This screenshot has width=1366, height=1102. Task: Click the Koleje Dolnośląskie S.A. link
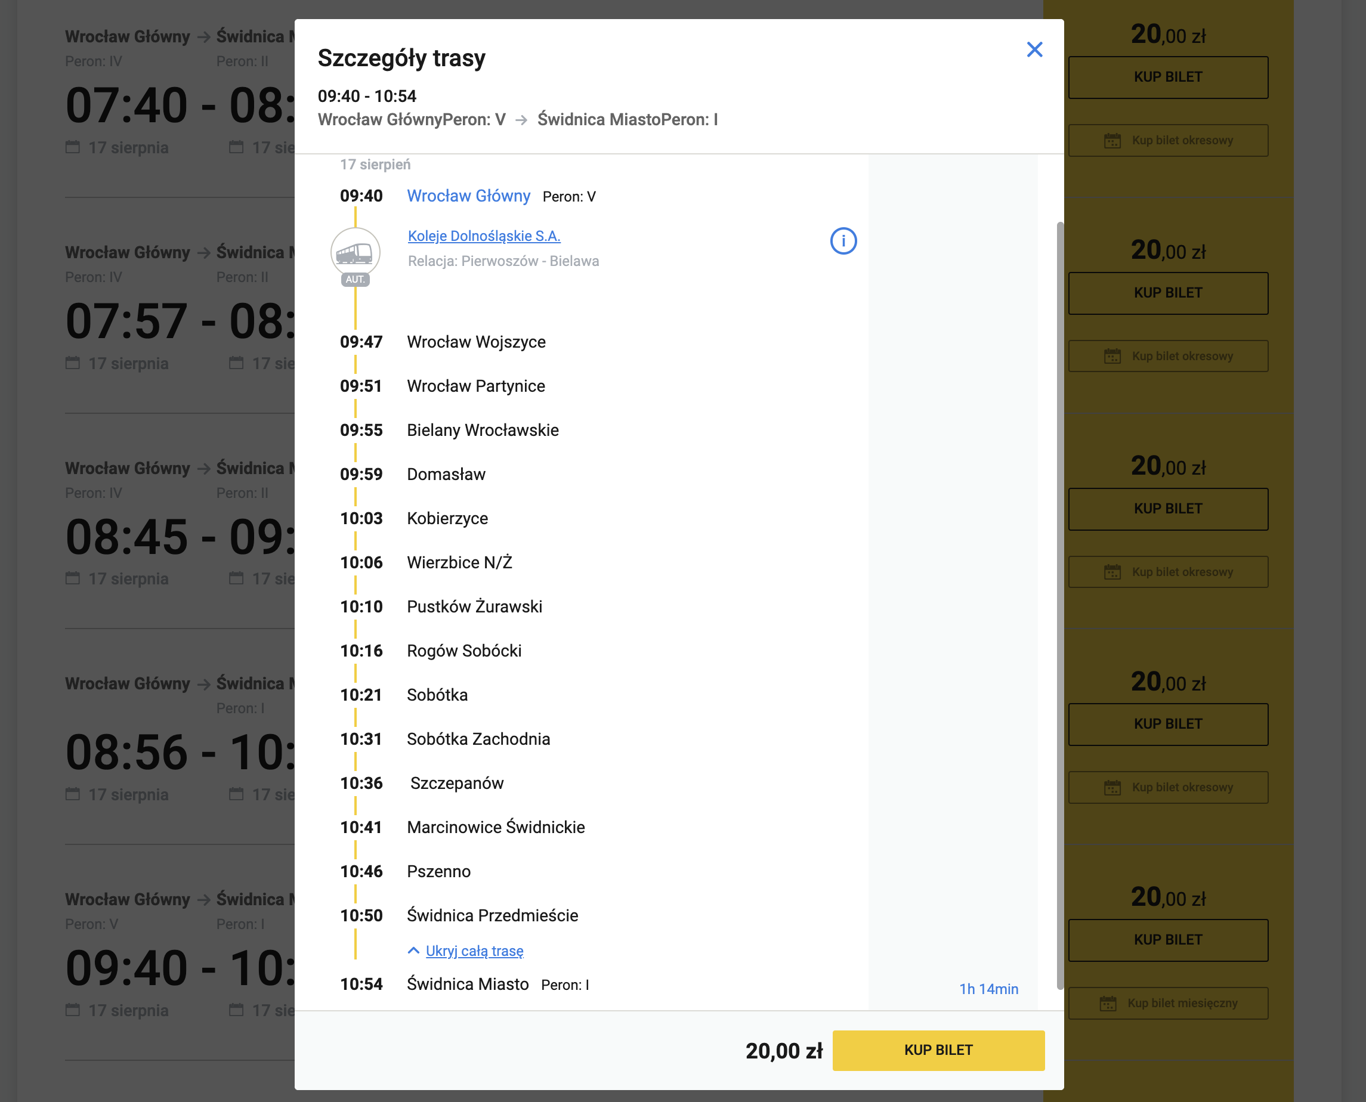click(483, 235)
